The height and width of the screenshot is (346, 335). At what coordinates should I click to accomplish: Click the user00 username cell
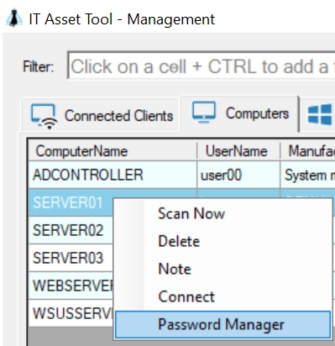pos(238,175)
